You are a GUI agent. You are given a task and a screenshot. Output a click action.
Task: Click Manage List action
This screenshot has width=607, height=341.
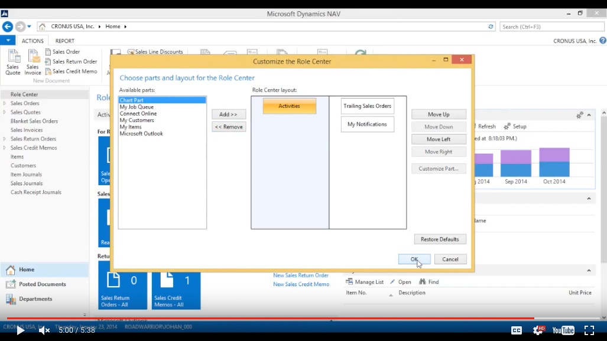click(365, 282)
